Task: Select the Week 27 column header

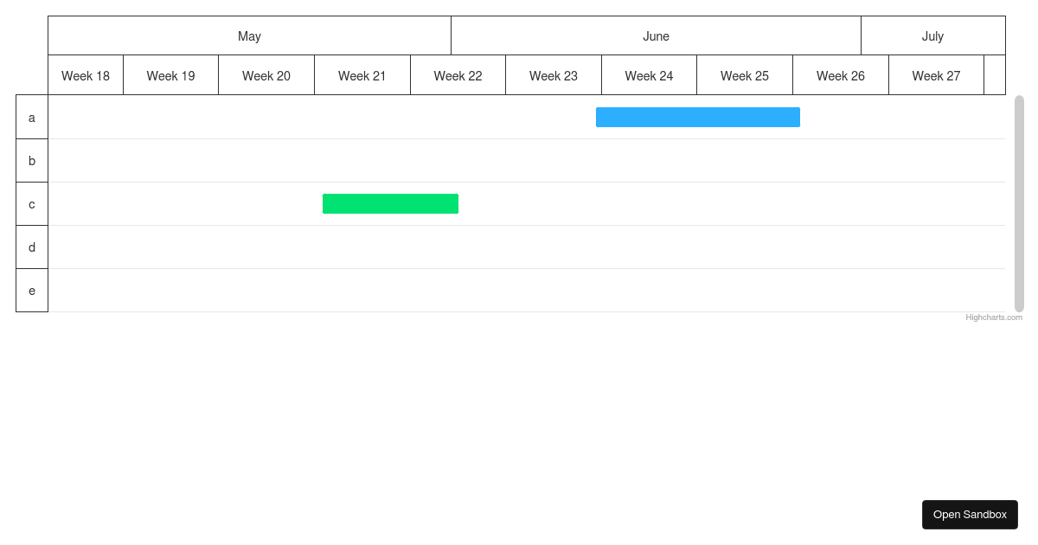Action: coord(936,76)
